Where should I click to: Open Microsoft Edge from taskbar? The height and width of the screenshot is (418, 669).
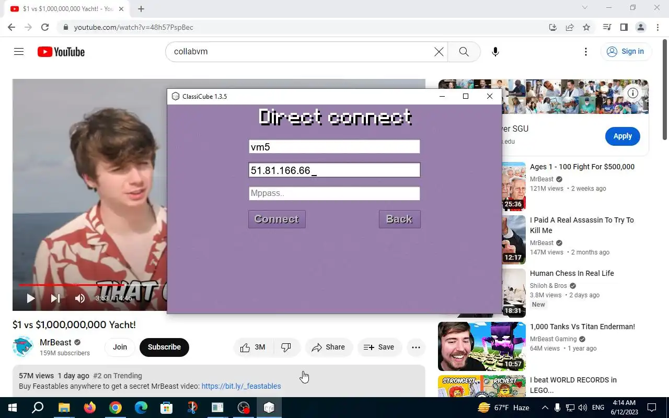pos(141,408)
